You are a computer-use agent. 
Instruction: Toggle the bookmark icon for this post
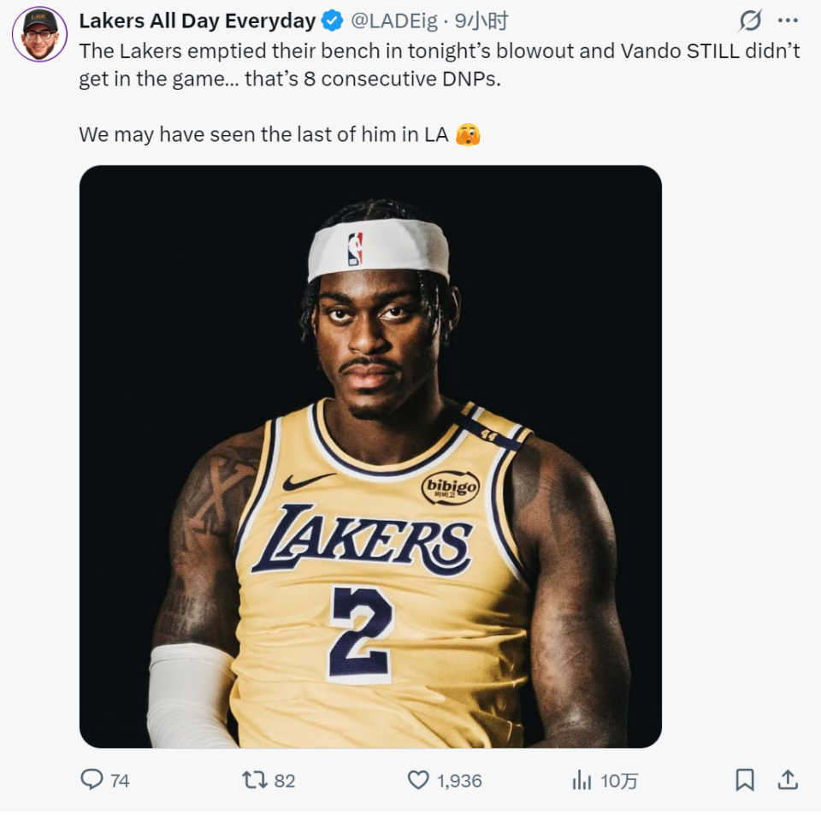click(x=745, y=779)
